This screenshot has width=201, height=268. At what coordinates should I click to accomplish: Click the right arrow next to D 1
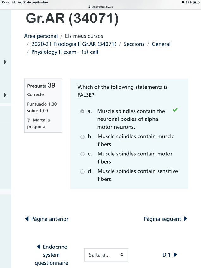pos(175,255)
